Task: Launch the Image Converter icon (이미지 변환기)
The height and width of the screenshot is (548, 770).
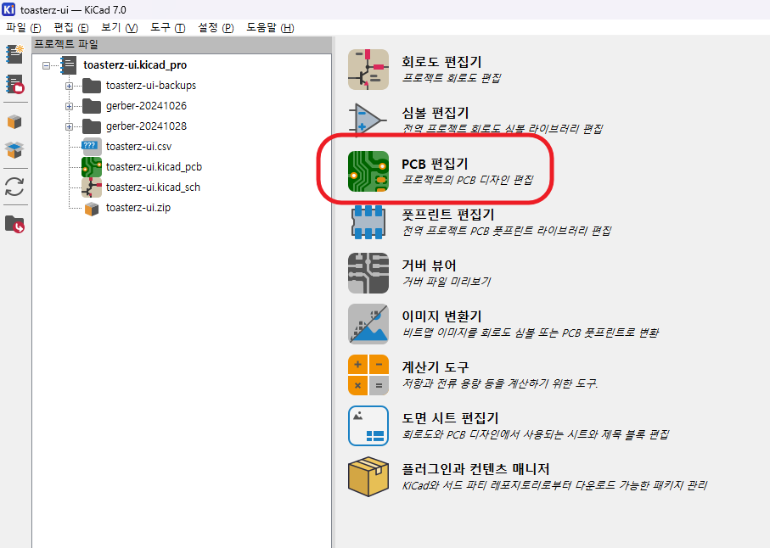Action: (368, 324)
